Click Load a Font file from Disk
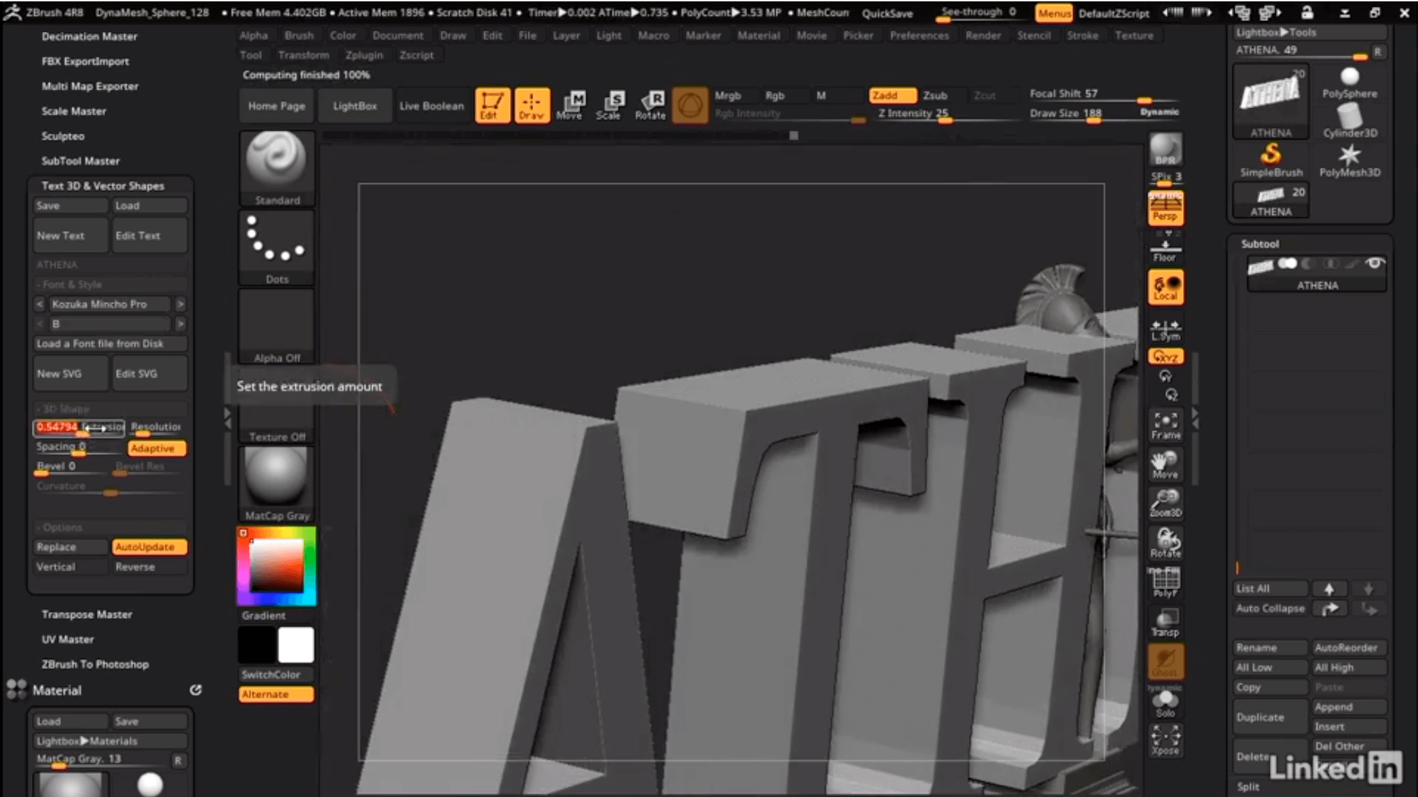 tap(110, 344)
